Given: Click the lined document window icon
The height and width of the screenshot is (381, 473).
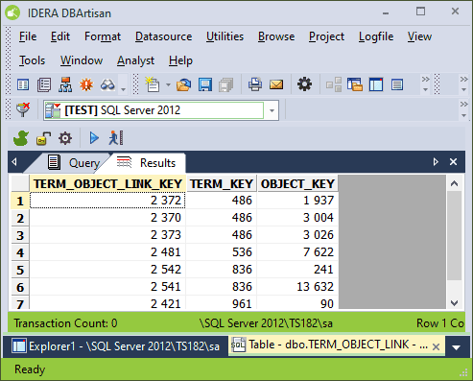Looking at the screenshot, I should click(x=397, y=84).
